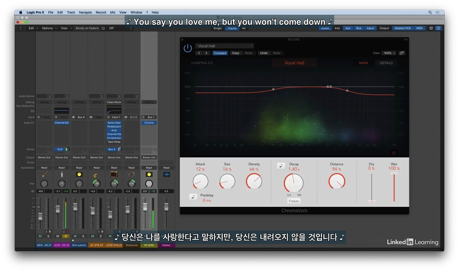The height and width of the screenshot is (271, 459).
Task: Mute the NEW..SS_01 channel
Action: 40,236
